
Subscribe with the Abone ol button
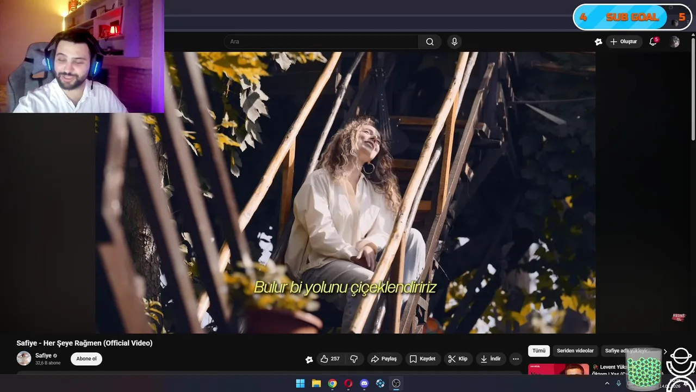[86, 359]
